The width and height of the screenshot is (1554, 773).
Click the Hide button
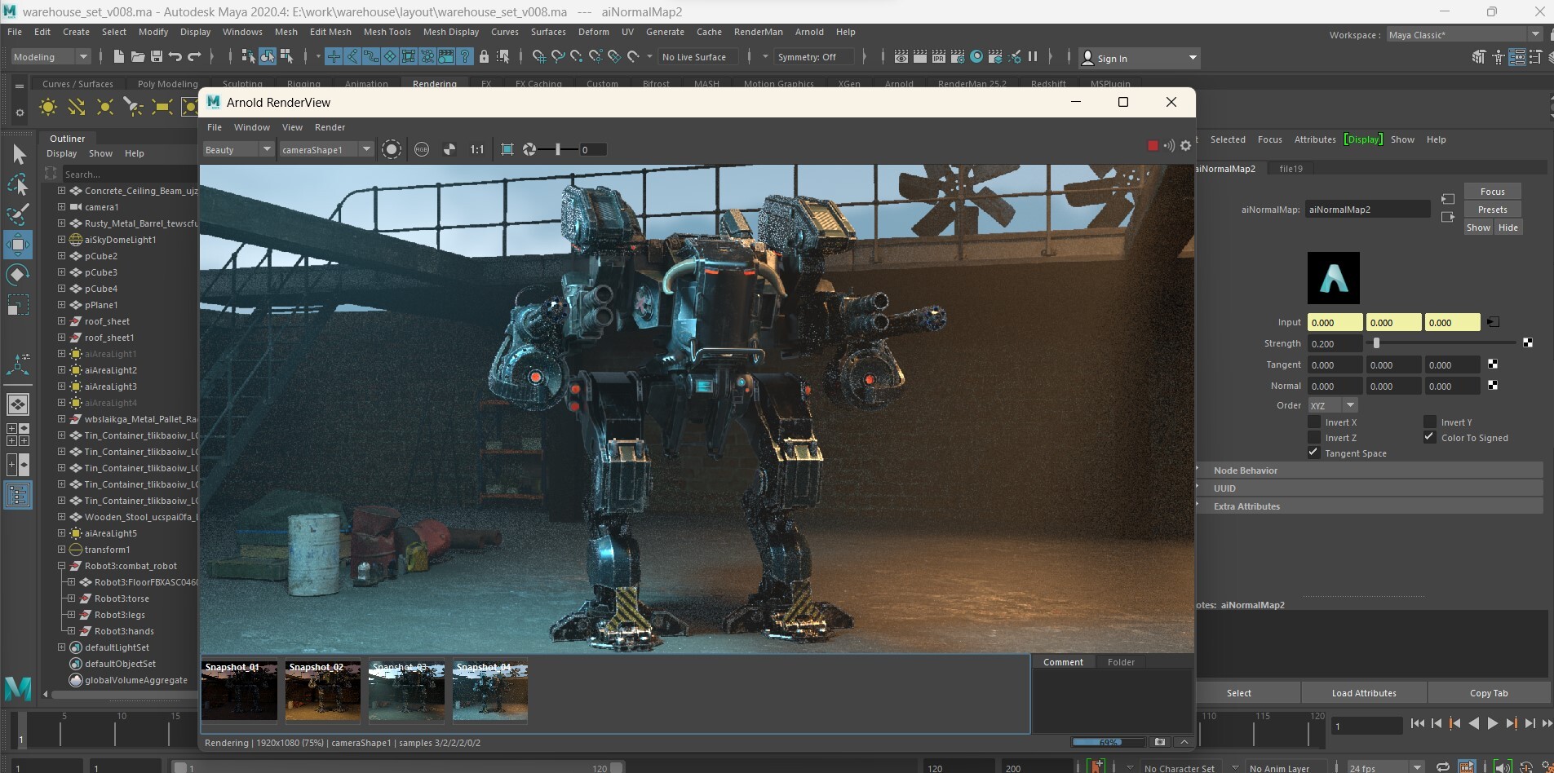1508,227
